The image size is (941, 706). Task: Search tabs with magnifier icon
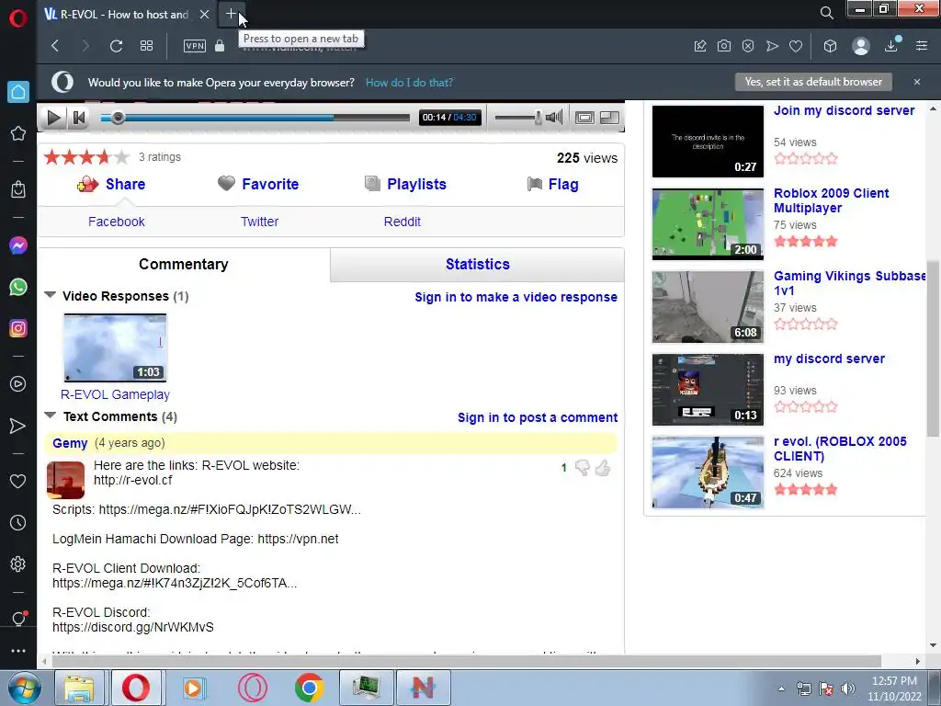[826, 13]
